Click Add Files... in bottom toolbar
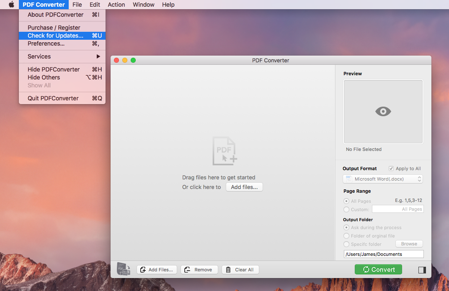 tap(157, 270)
